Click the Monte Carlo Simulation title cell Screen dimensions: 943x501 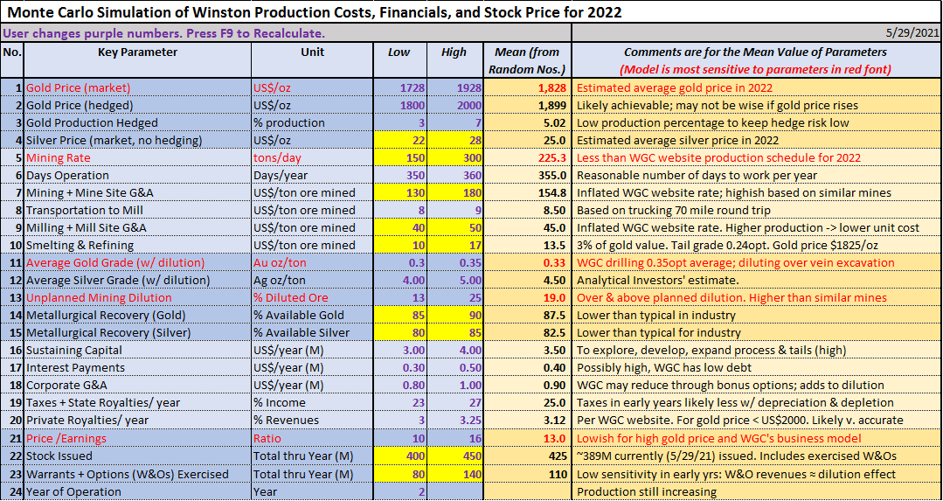click(x=471, y=11)
